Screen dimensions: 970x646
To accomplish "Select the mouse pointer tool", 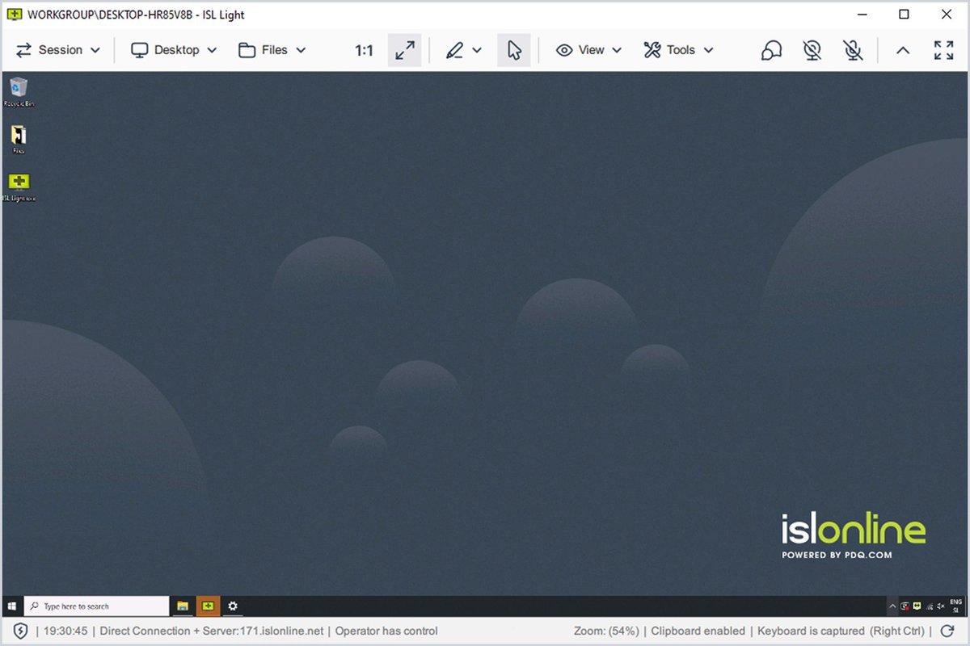I will (x=514, y=50).
